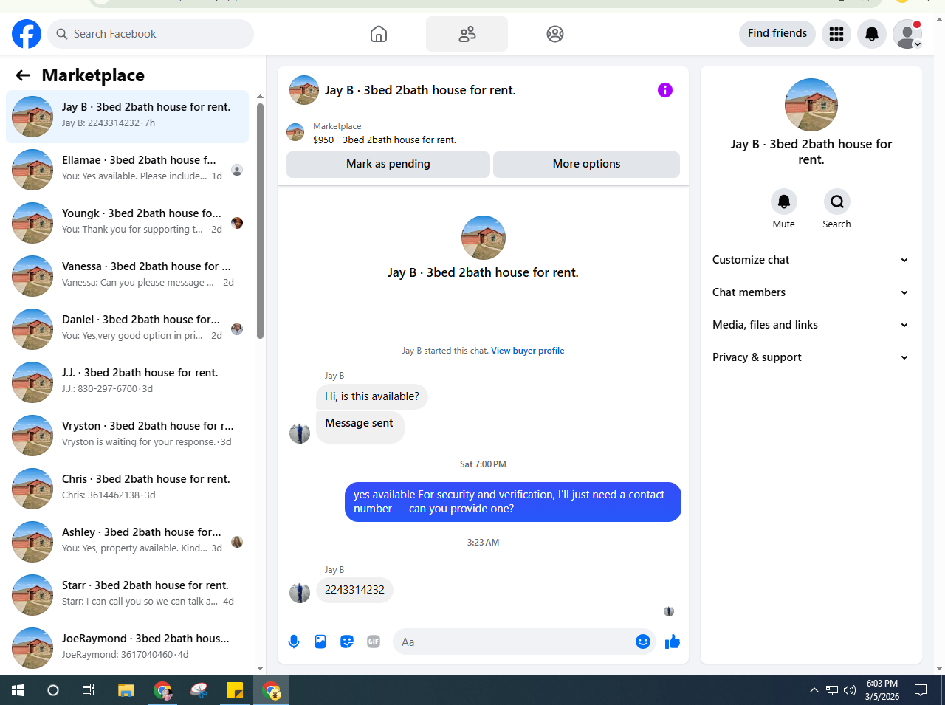
Task: Open File Explorer from the taskbar
Action: coord(126,690)
